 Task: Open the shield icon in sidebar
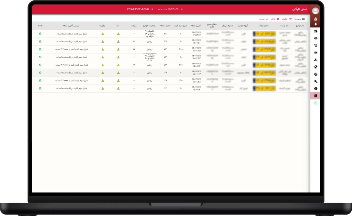pos(315,67)
